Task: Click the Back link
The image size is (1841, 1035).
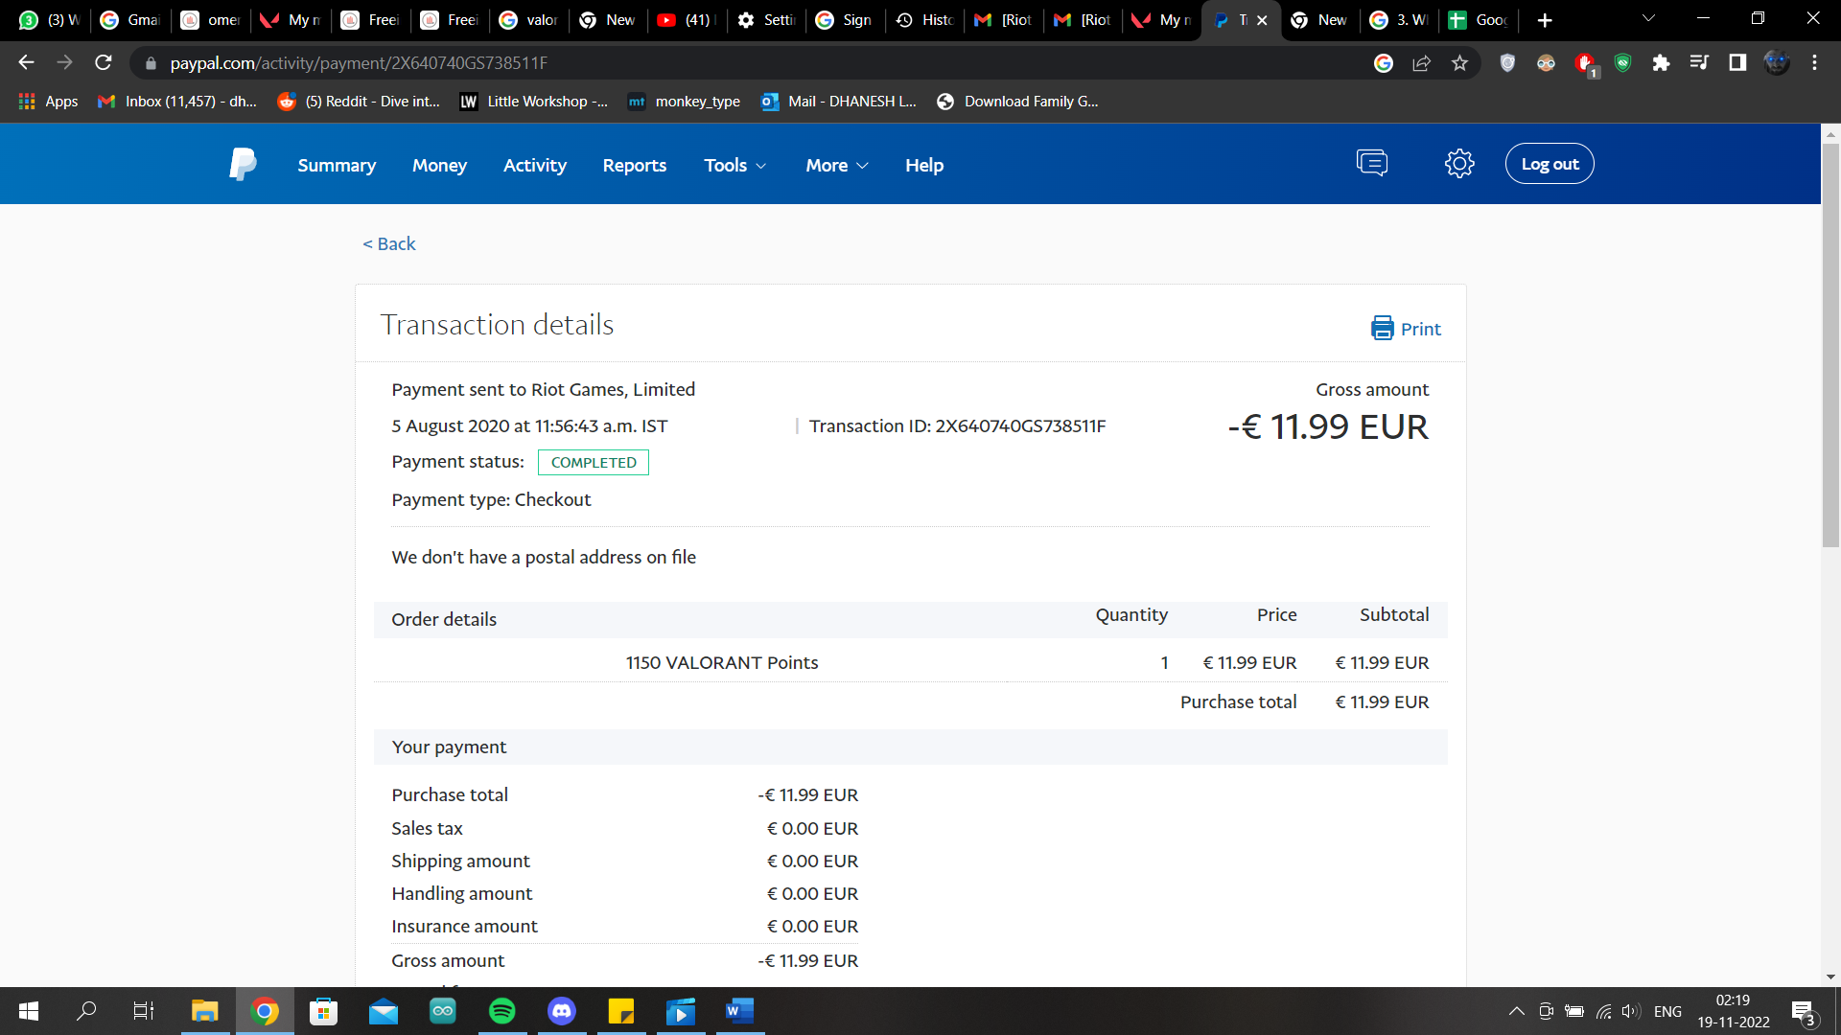Action: click(389, 243)
